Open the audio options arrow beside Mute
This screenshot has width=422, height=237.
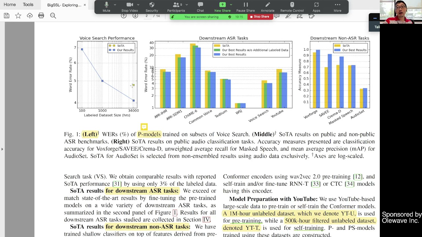[115, 5]
